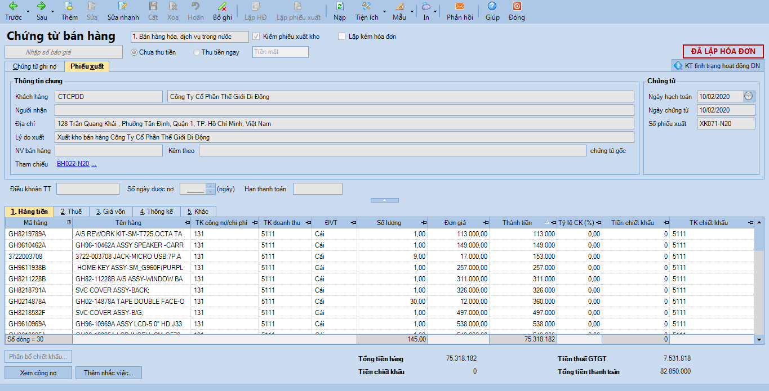
Task: Pin the Đơn giá column
Action: (486, 223)
